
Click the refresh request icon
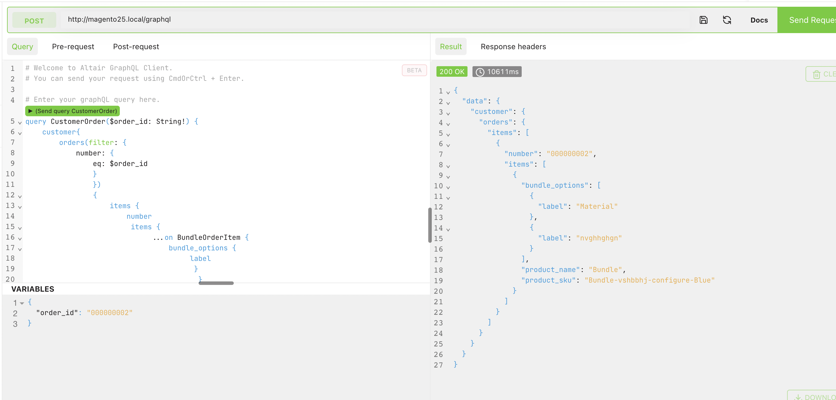click(727, 20)
